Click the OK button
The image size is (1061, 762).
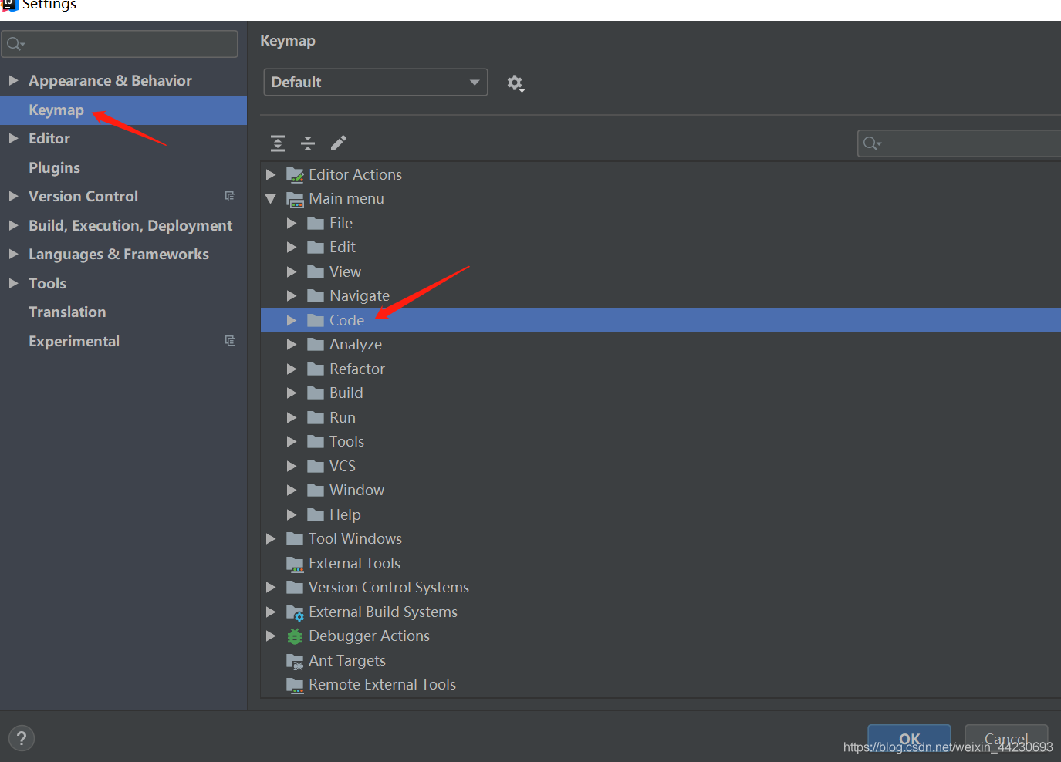pos(909,739)
